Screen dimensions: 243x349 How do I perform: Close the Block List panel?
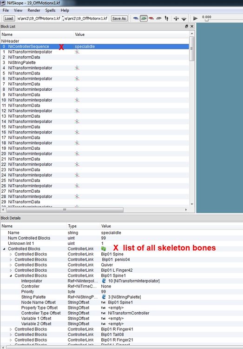(x=192, y=26)
